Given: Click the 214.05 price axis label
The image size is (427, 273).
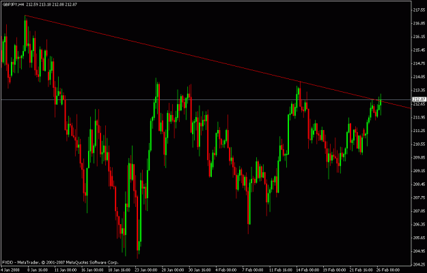Looking at the screenshot, I should tap(419, 77).
